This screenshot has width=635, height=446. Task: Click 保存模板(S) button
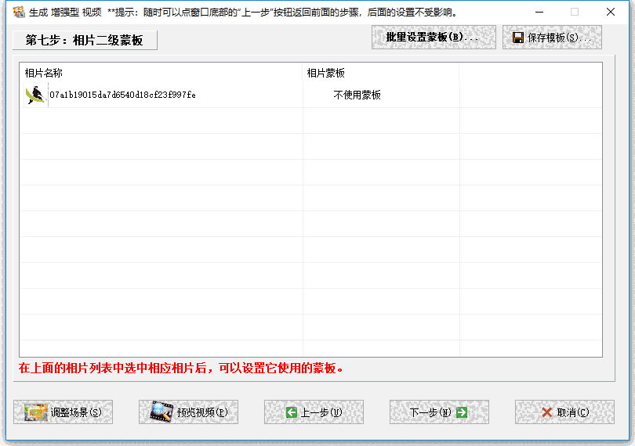552,38
